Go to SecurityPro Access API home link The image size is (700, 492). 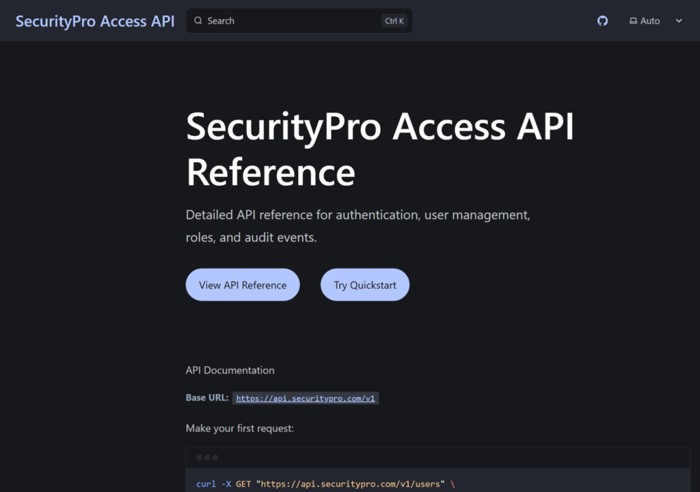(95, 21)
